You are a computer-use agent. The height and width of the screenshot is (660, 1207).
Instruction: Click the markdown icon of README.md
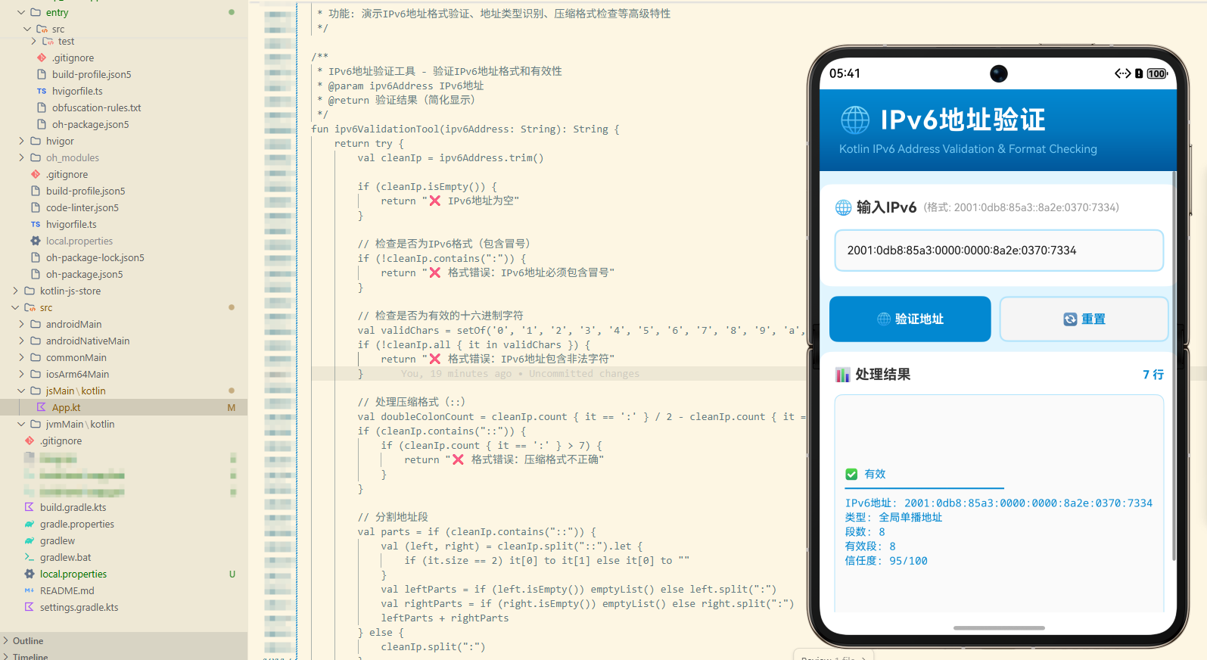click(30, 590)
